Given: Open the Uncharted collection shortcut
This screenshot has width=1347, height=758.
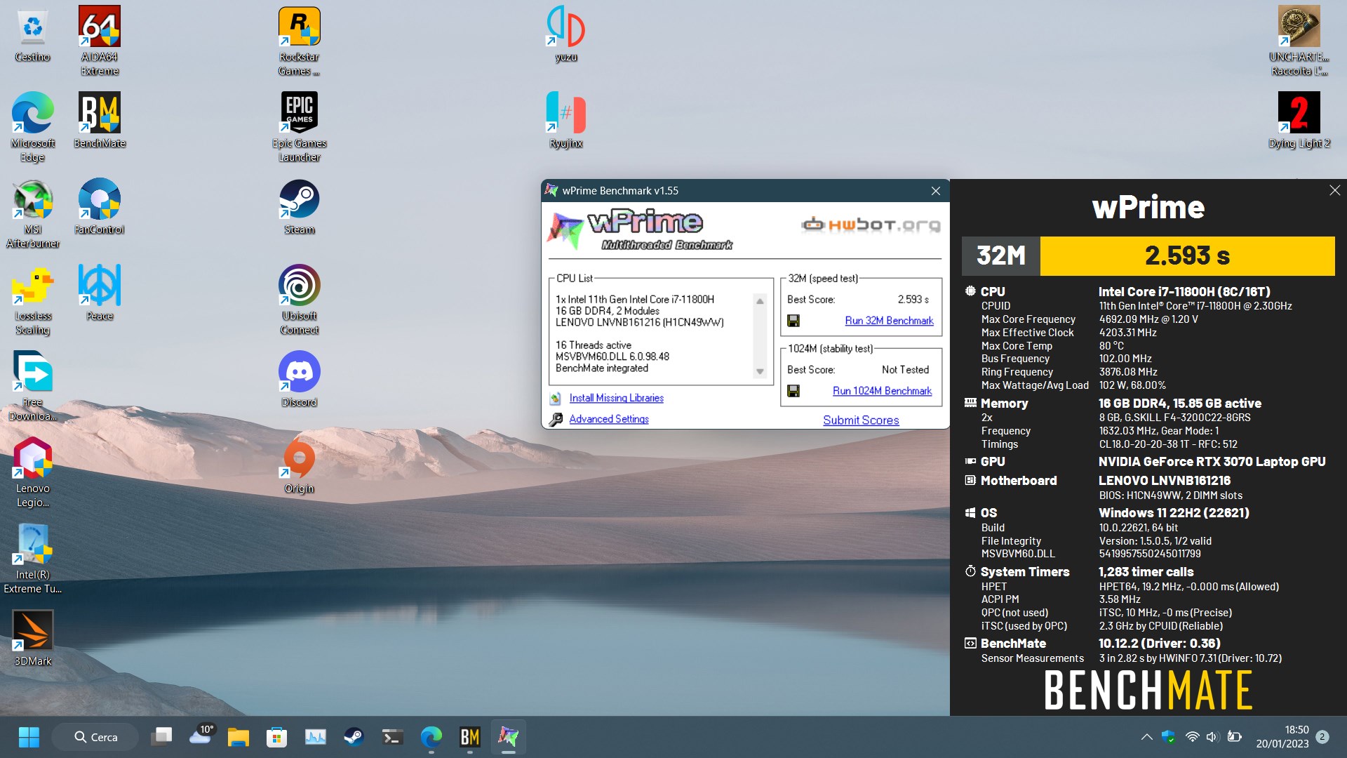Looking at the screenshot, I should [x=1299, y=41].
